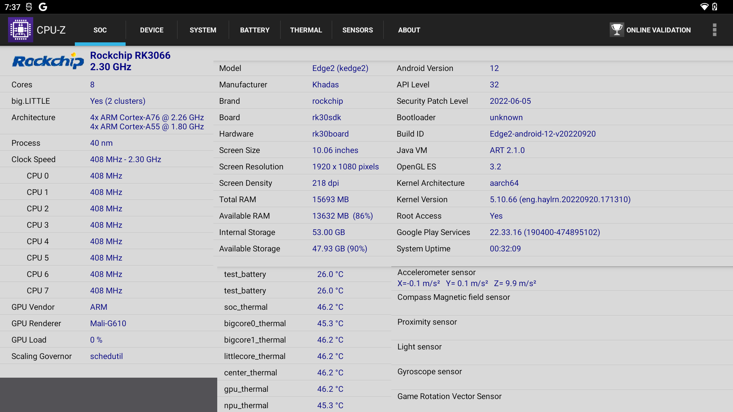Select the Google Play Services version value
The width and height of the screenshot is (733, 412).
(x=545, y=232)
